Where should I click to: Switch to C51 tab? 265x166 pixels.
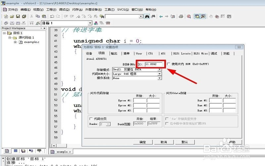[150, 53]
